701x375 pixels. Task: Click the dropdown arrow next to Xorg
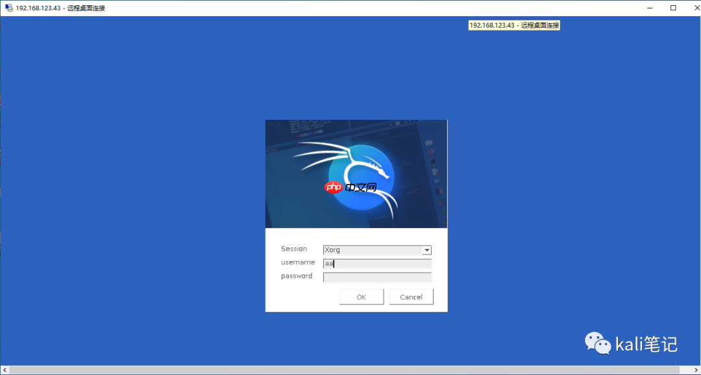[427, 250]
